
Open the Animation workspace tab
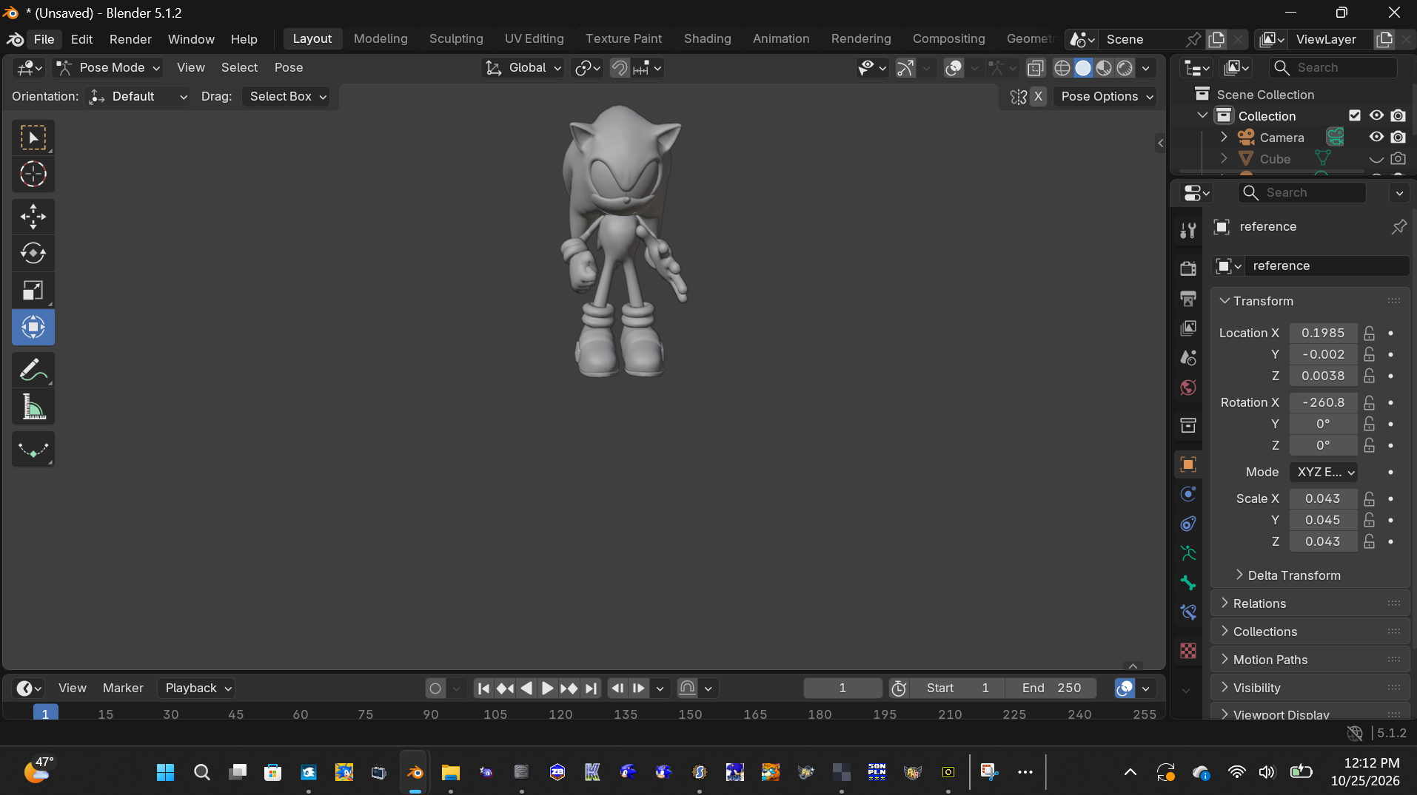pos(780,38)
